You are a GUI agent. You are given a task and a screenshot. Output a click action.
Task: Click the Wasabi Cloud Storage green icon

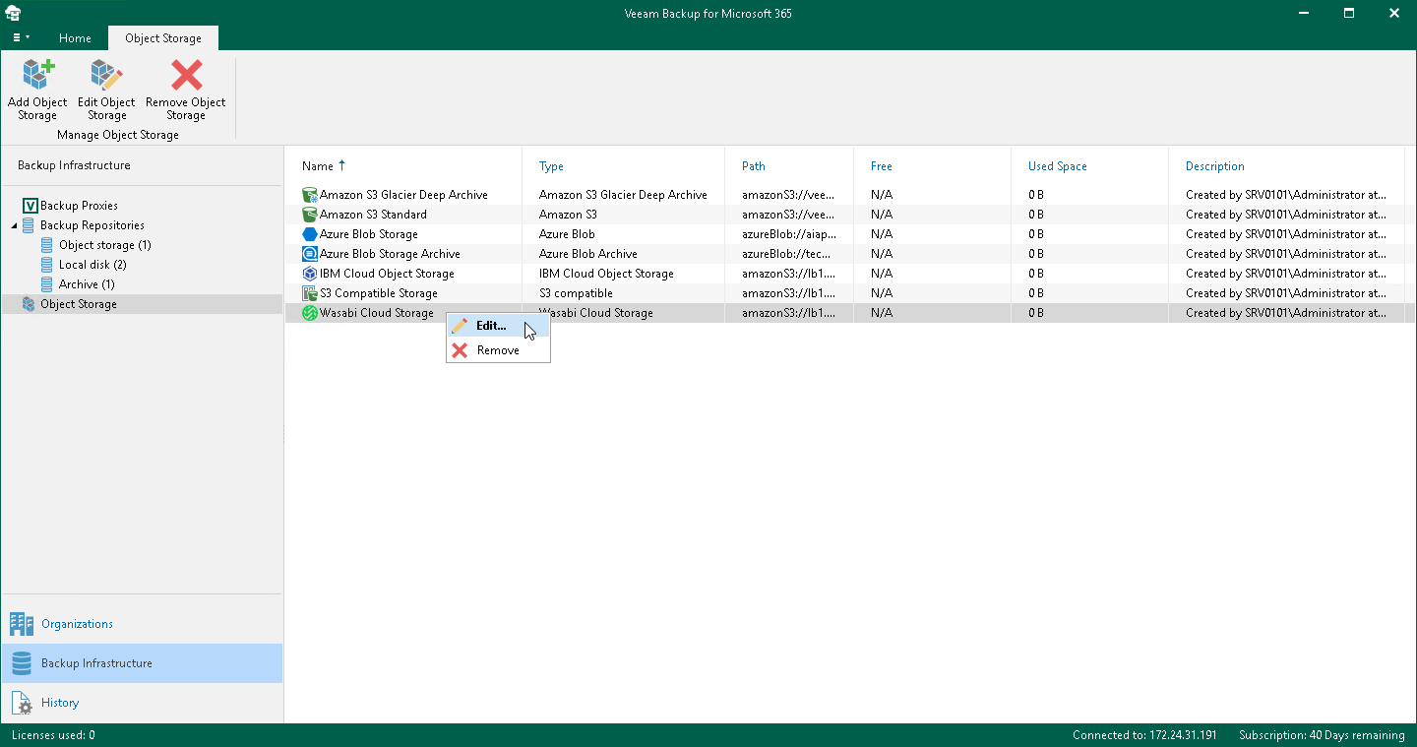[310, 313]
